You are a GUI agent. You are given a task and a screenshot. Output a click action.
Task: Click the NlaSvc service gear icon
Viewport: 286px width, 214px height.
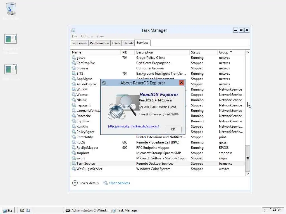click(x=74, y=100)
